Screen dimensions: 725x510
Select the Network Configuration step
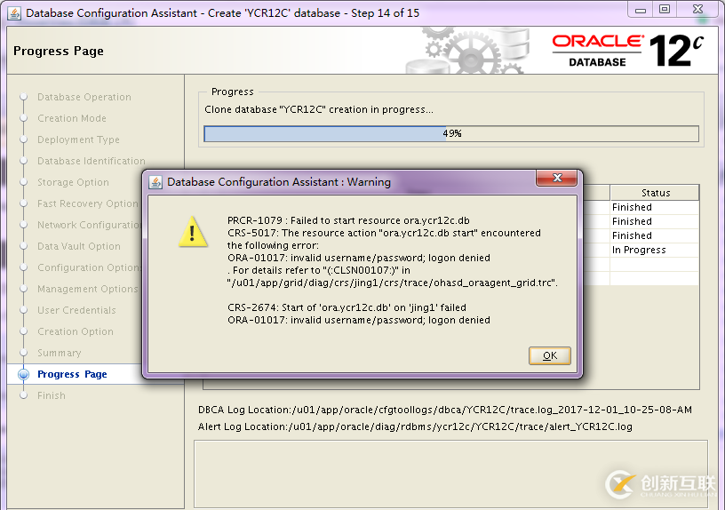(x=88, y=225)
